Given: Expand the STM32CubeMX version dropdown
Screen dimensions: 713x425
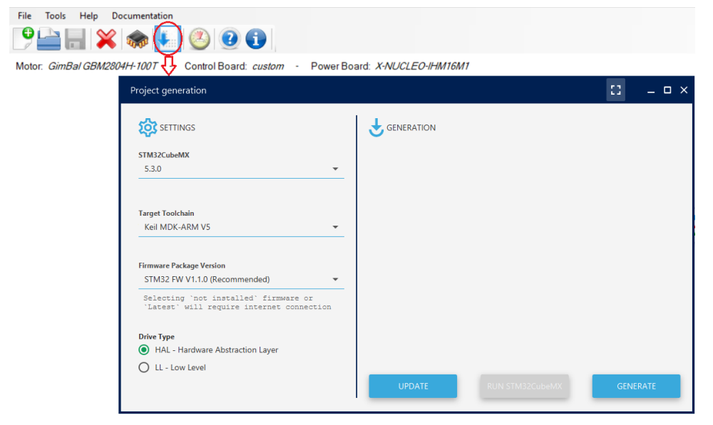Looking at the screenshot, I should click(335, 169).
